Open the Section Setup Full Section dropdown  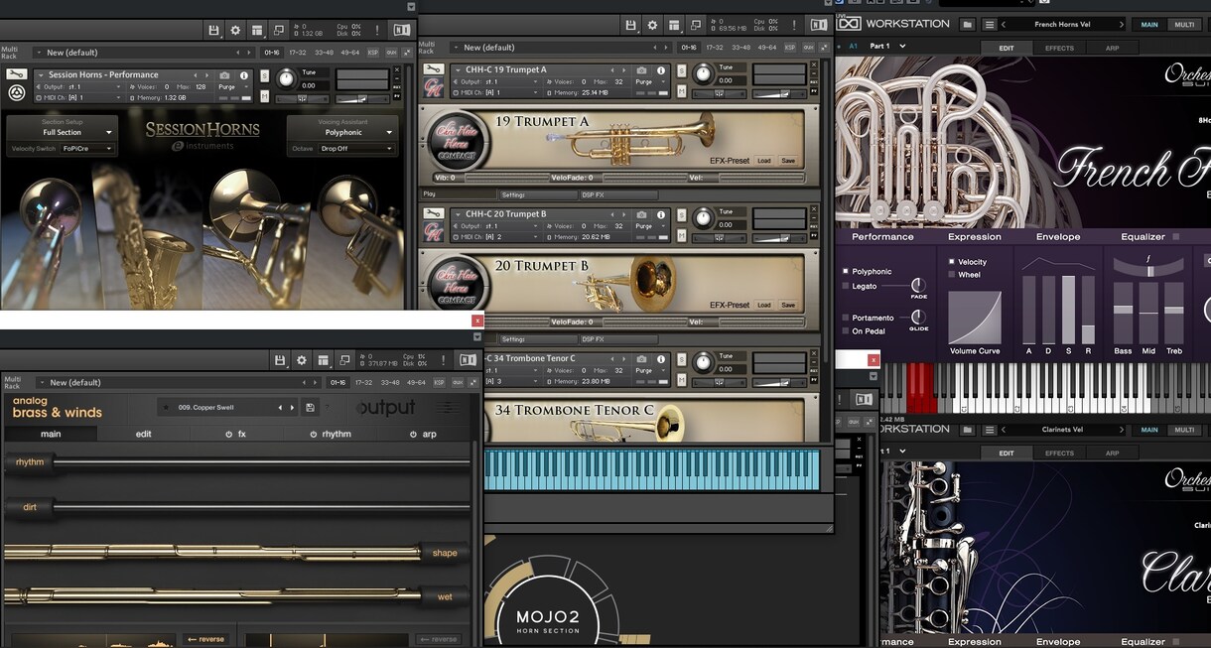click(x=63, y=132)
